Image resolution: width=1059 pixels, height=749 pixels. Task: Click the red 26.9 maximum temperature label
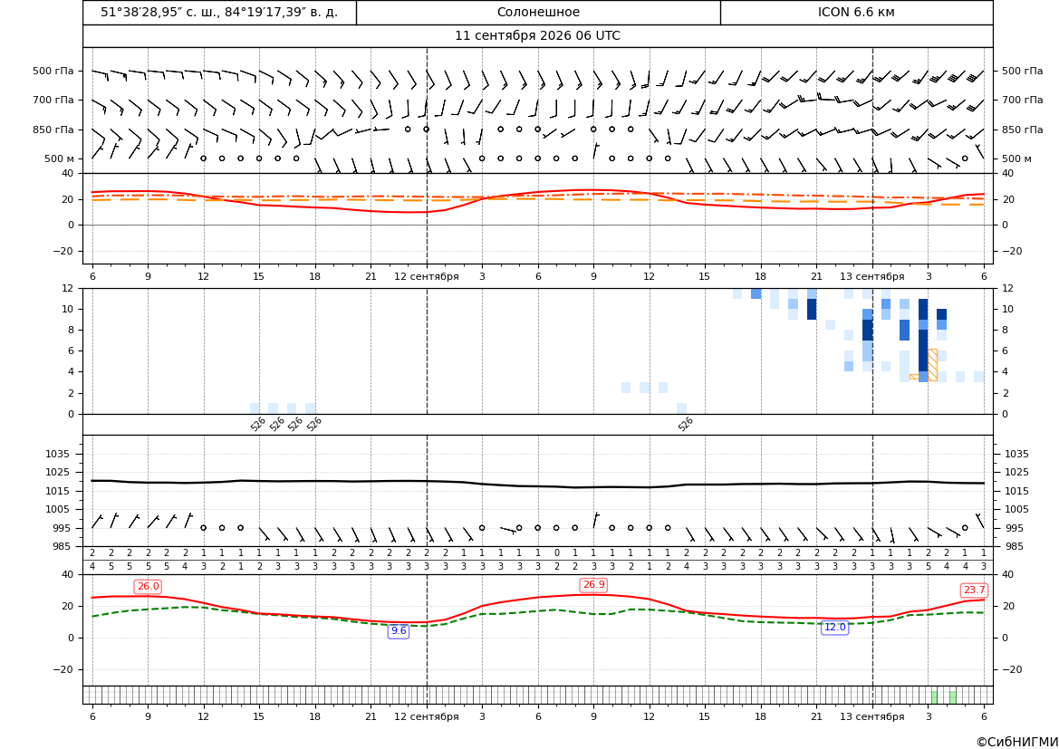[593, 584]
